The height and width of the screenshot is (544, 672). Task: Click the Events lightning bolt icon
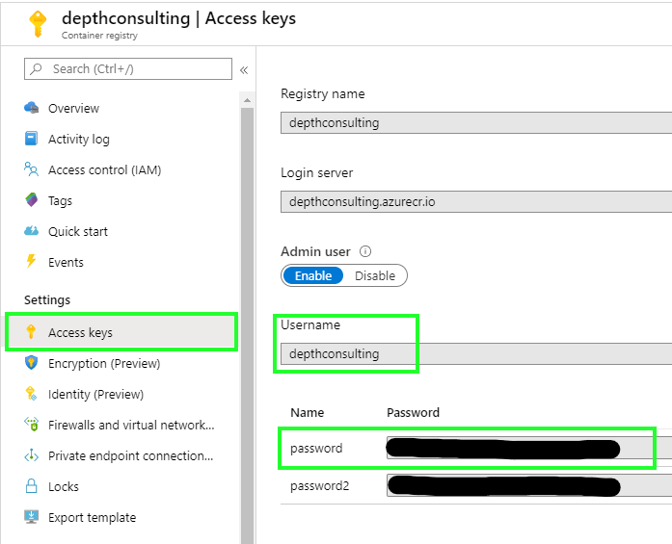pos(31,261)
